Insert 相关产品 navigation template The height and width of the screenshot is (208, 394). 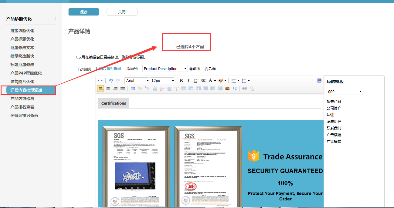pyautogui.click(x=334, y=101)
